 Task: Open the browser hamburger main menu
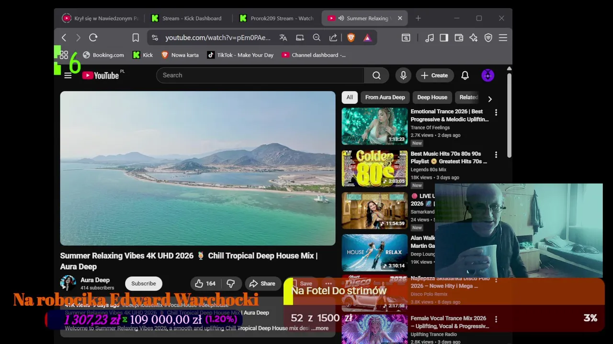pyautogui.click(x=503, y=38)
